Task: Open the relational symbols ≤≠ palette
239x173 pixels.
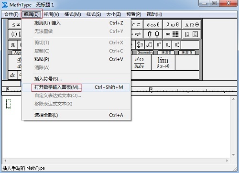Action: click(15, 24)
